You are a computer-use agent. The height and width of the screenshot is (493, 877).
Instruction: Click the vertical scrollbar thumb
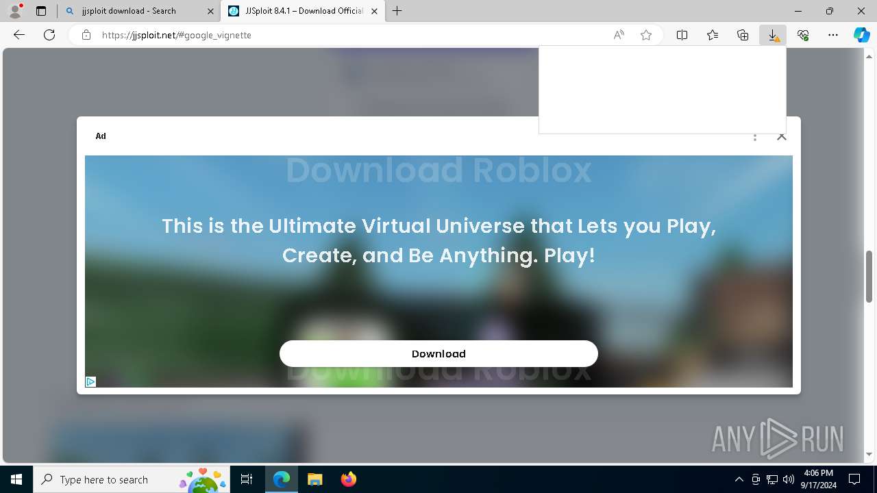coord(869,276)
